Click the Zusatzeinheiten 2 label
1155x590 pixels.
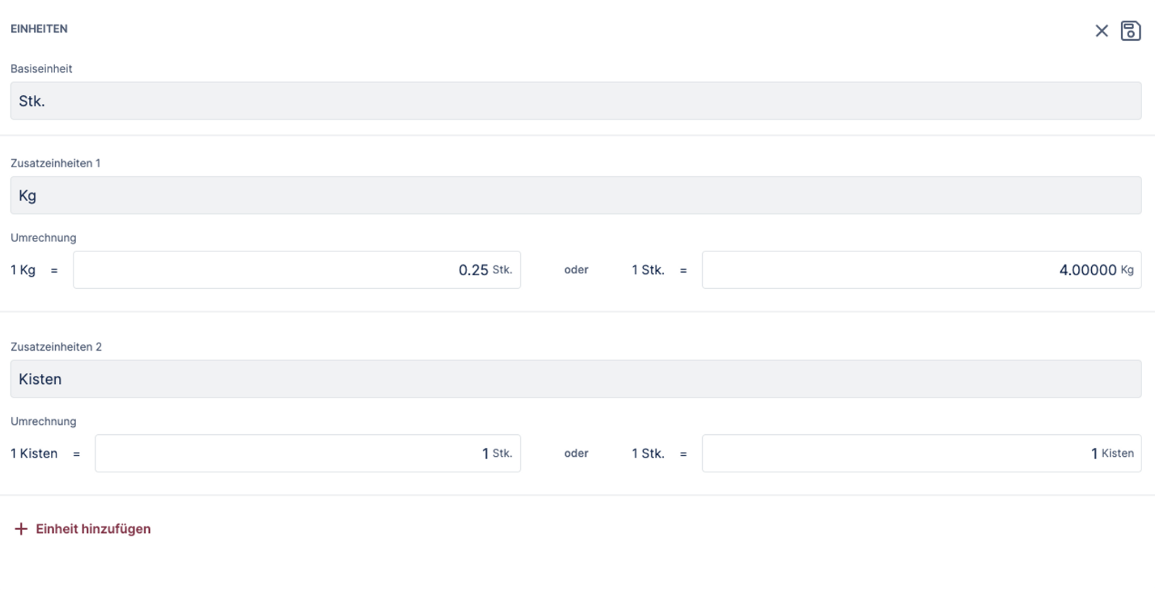click(56, 347)
